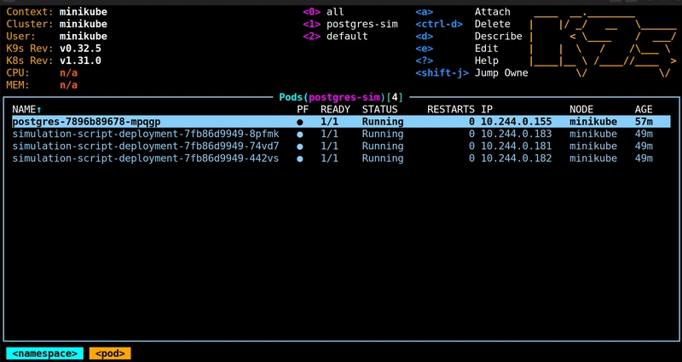The height and width of the screenshot is (362, 682).
Task: Click the Running status of postgres pod
Action: (383, 122)
